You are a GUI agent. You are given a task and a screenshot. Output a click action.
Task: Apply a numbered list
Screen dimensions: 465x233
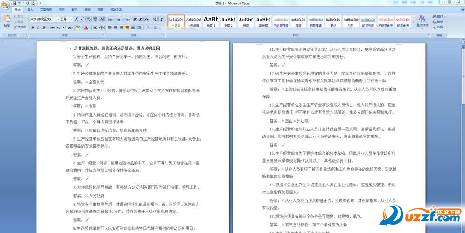tap(119, 19)
